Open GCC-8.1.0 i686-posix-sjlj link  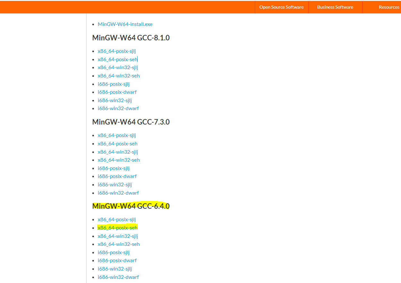point(113,84)
